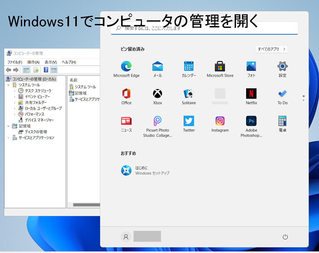Viewport: 319px width, 253px height.
Task: Launch Adobe Photoshop Express
Action: point(251,121)
